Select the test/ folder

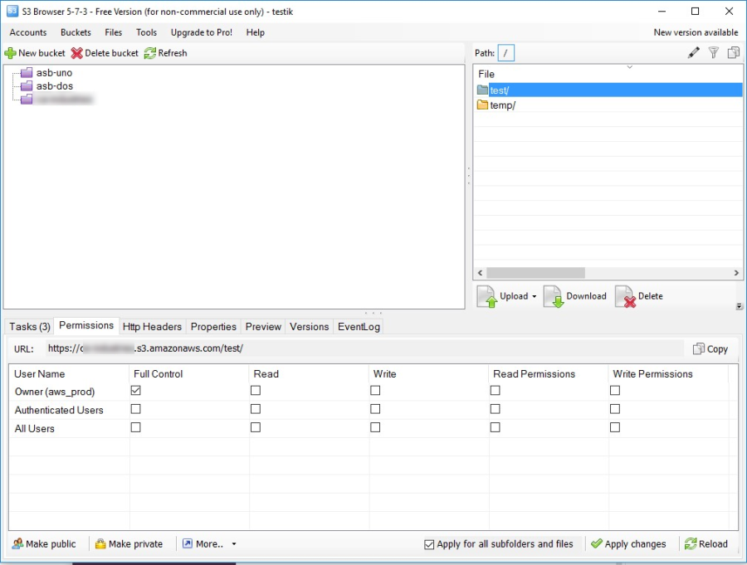coord(609,90)
